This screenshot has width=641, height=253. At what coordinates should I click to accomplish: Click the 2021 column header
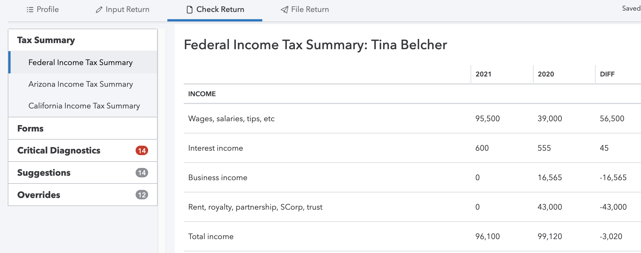pos(483,74)
